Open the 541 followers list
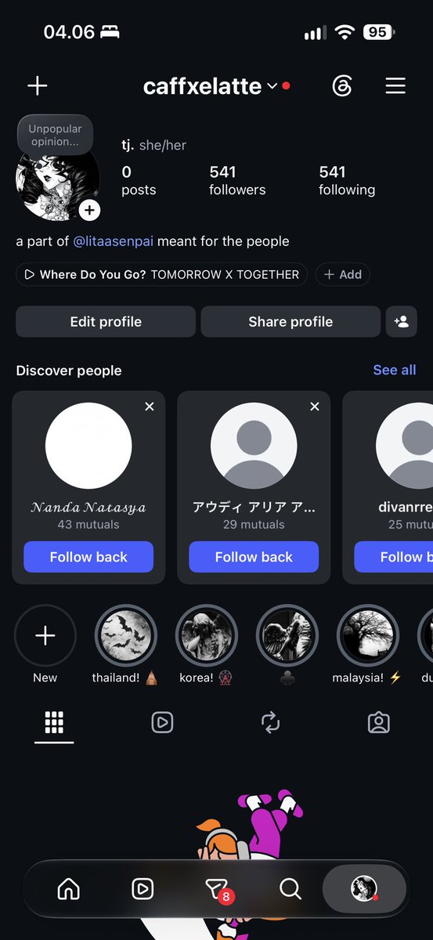Viewport: 433px width, 940px height. tap(237, 180)
